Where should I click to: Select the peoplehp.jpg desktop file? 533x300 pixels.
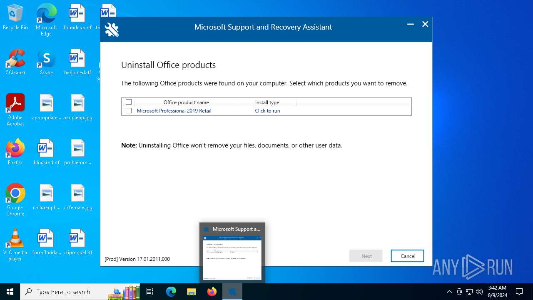point(77,107)
